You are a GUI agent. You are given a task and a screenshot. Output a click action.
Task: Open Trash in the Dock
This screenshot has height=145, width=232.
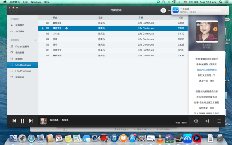click(220, 138)
